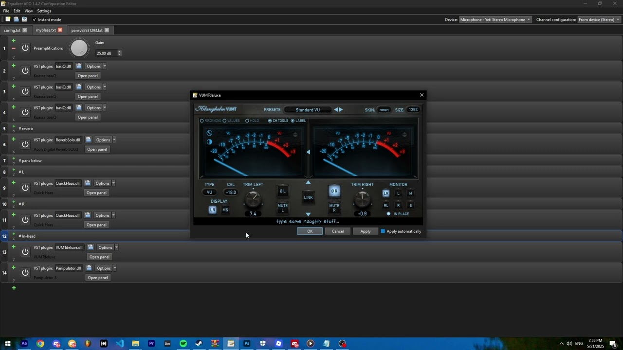Image resolution: width=623 pixels, height=350 pixels.
Task: Open the neon skin selector
Action: pos(384,110)
